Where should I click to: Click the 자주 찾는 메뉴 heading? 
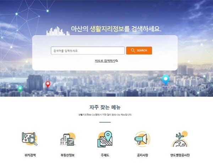(105, 107)
